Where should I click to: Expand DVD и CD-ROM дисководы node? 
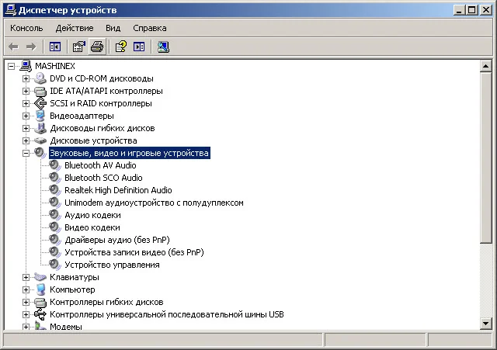click(x=26, y=78)
